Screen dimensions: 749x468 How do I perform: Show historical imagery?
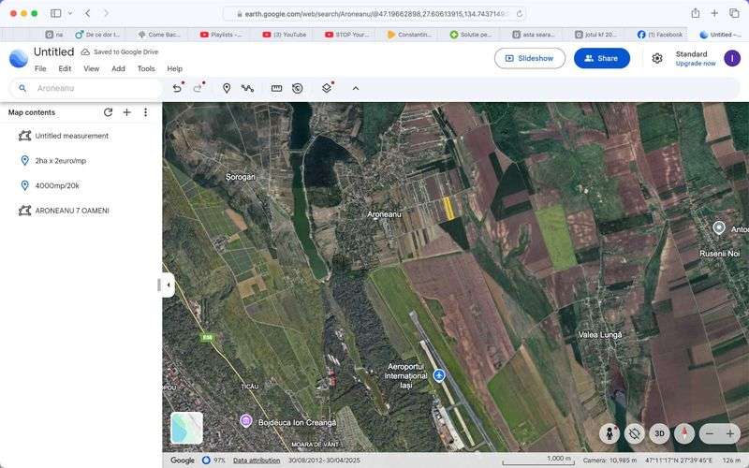(x=298, y=88)
